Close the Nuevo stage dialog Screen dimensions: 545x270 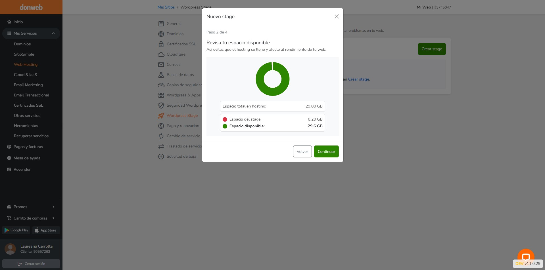coord(337,16)
